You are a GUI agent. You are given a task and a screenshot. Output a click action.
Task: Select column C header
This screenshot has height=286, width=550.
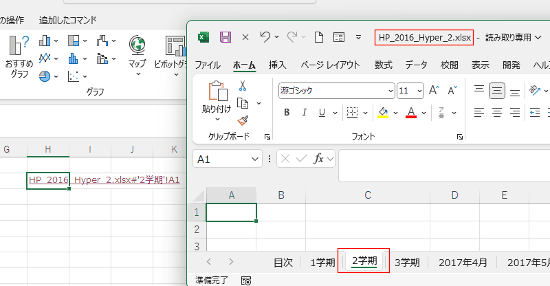coord(368,195)
